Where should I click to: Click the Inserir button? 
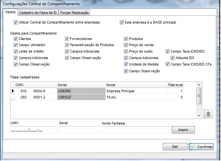pyautogui.click(x=183, y=130)
